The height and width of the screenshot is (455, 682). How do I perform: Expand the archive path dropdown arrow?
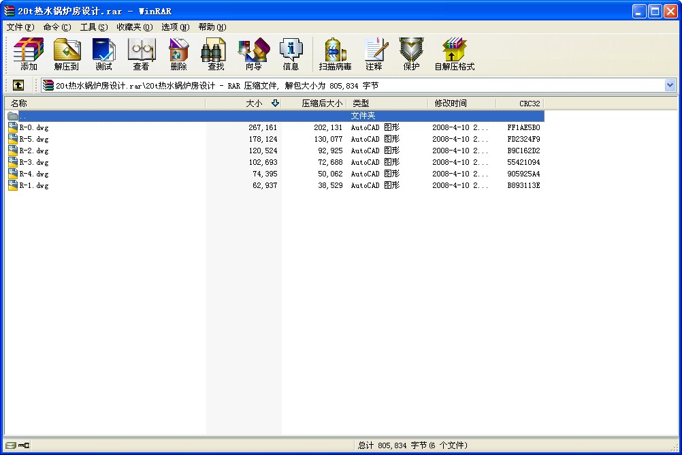click(670, 85)
